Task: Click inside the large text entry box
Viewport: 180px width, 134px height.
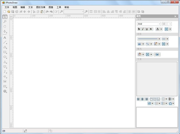Action: (x=157, y=79)
